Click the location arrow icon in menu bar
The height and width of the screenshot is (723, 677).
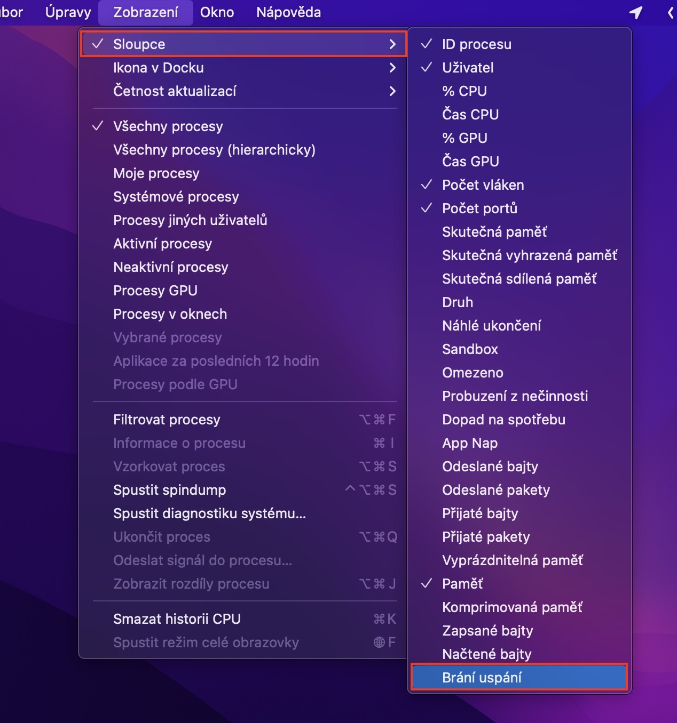(635, 12)
